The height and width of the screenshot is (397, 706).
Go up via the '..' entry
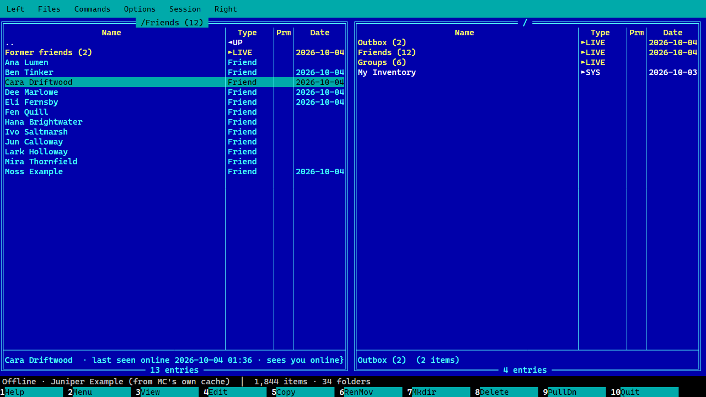174,42
